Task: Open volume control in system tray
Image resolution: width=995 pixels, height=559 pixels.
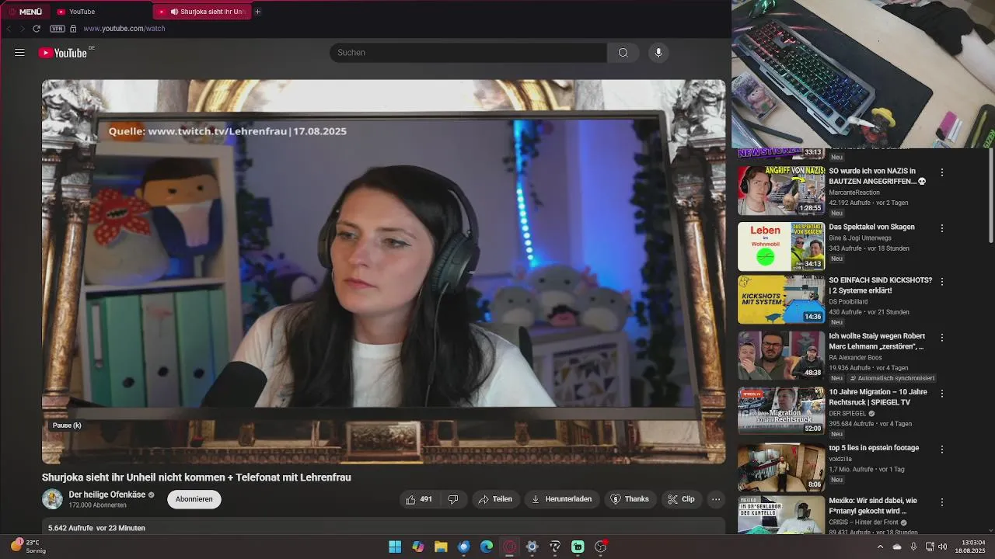Action: (x=942, y=547)
